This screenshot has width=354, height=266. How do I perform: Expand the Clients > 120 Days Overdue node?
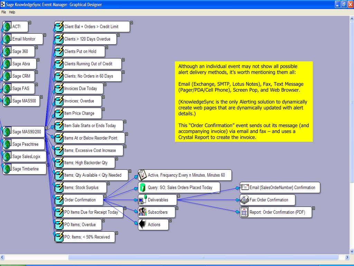(x=118, y=35)
